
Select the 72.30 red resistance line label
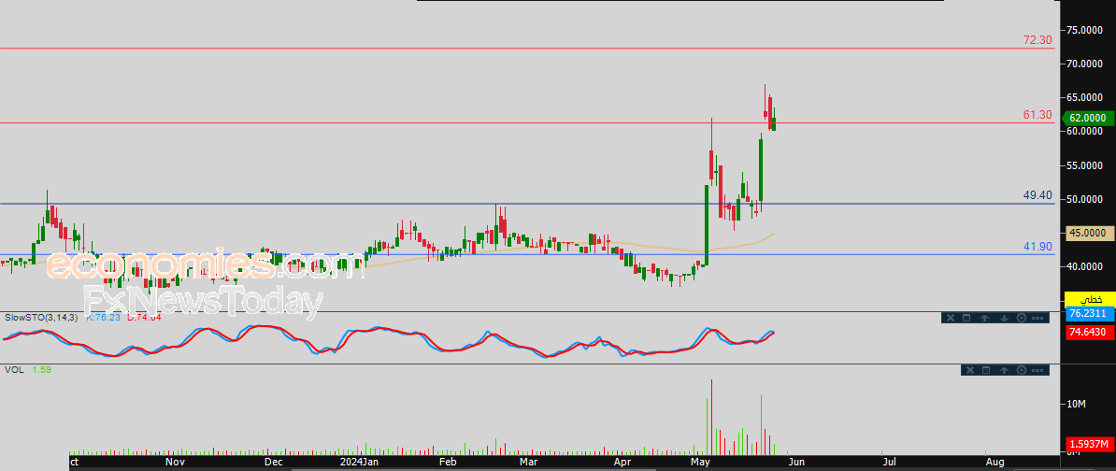pos(1037,40)
